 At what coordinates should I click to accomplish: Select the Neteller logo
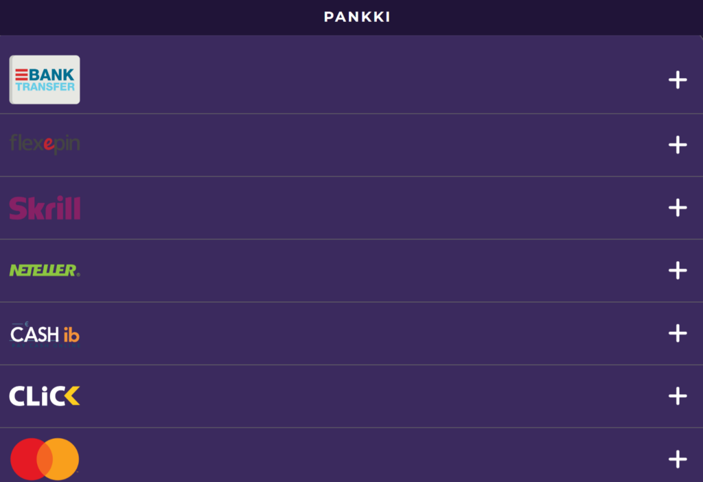coord(45,270)
